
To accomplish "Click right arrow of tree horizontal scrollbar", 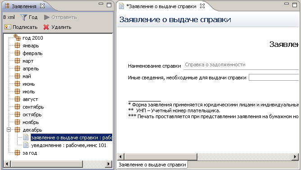I will [x=109, y=164].
